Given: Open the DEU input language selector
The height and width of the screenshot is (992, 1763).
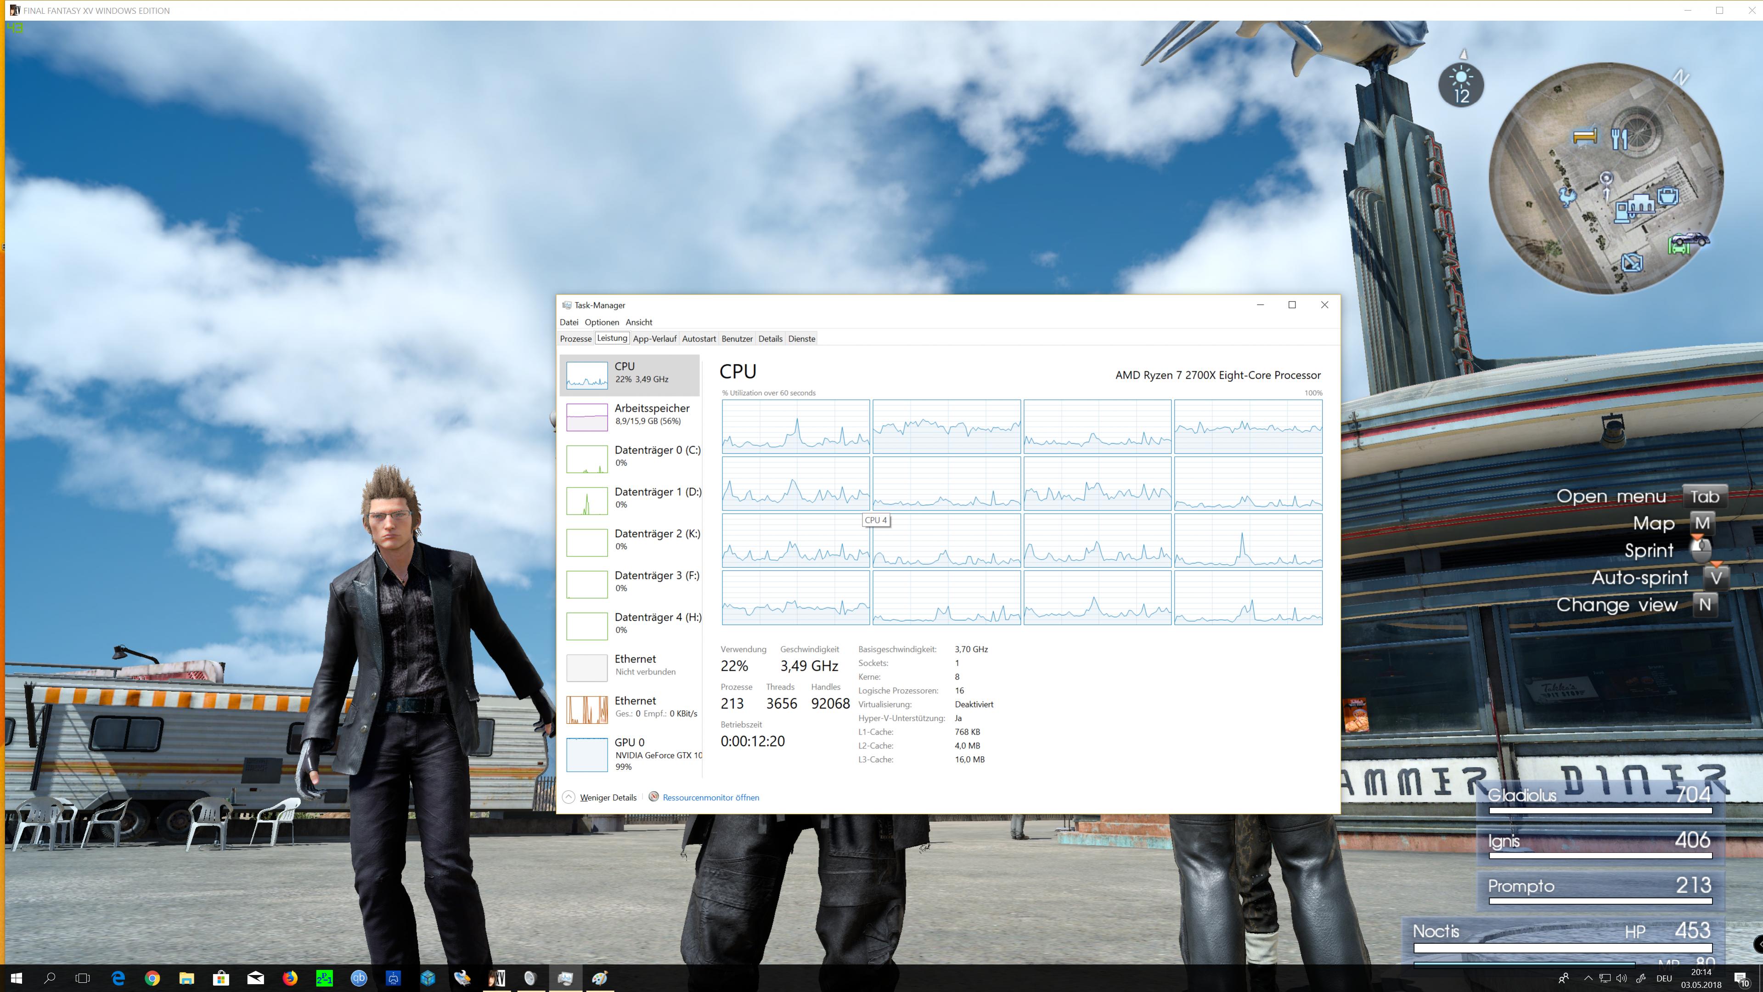Looking at the screenshot, I should coord(1664,978).
